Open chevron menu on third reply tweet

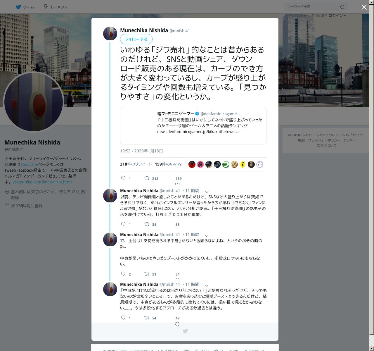tap(207, 286)
